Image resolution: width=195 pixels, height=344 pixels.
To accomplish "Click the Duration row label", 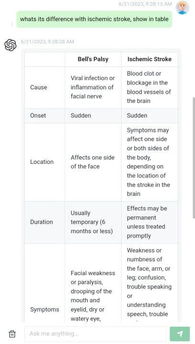I will click(41, 222).
